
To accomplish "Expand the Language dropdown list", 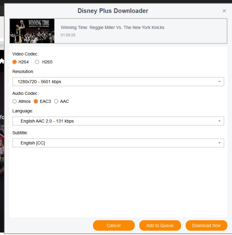I will (118, 121).
